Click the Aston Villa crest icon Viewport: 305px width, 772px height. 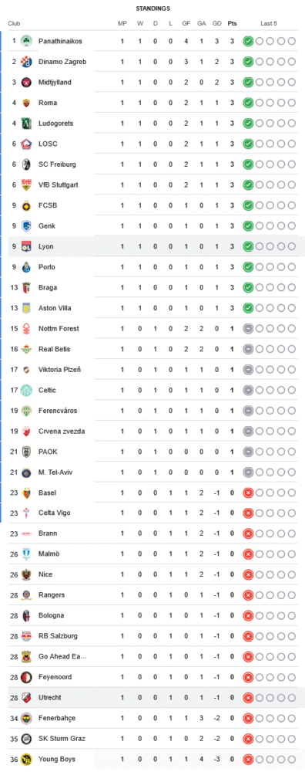pyautogui.click(x=26, y=308)
